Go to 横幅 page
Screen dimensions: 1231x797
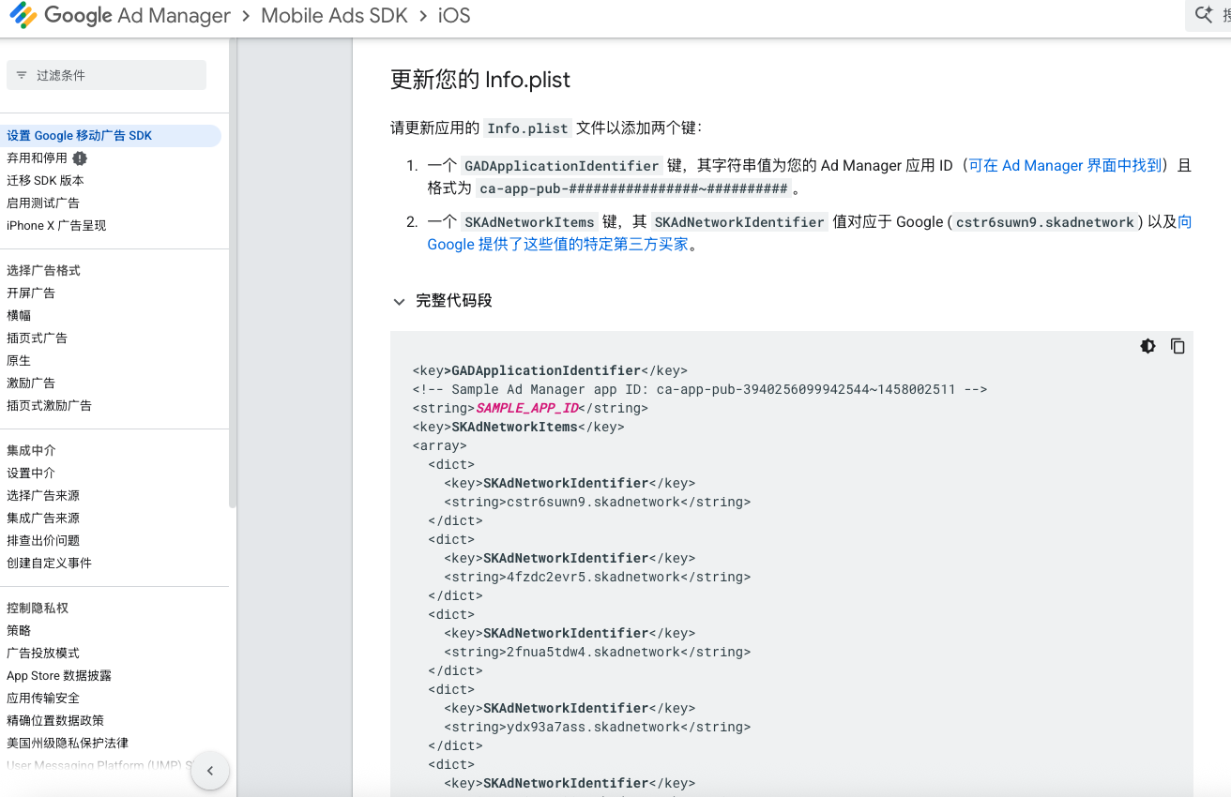pos(19,316)
